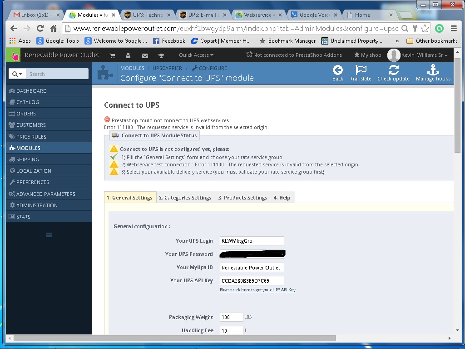
Task: Click the Check update refresh icon
Action: click(x=393, y=70)
